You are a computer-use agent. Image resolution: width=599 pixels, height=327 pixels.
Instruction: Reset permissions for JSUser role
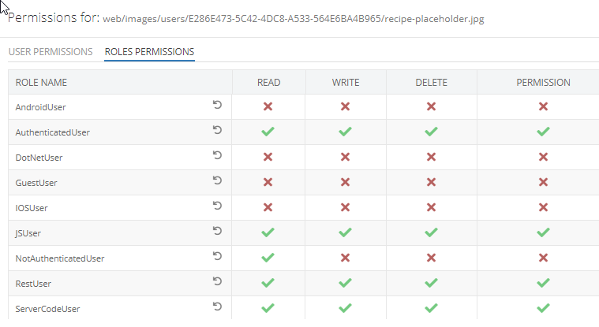(217, 230)
